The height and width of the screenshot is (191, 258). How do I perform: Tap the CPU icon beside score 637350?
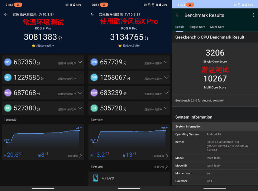(8, 62)
